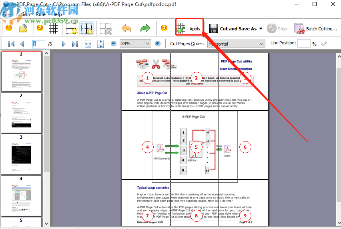
Task: Click the "About A-PDF Page Cut" heading
Action: click(x=152, y=93)
